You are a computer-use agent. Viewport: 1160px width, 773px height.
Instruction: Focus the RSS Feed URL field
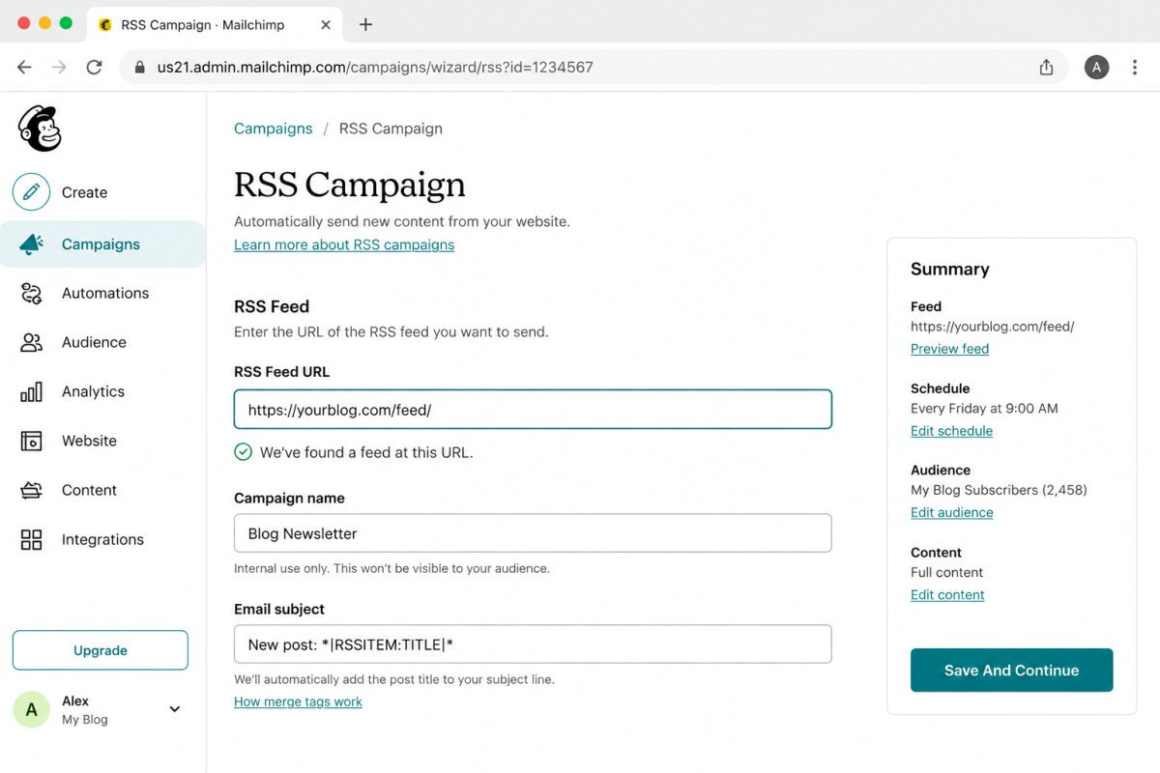(533, 410)
